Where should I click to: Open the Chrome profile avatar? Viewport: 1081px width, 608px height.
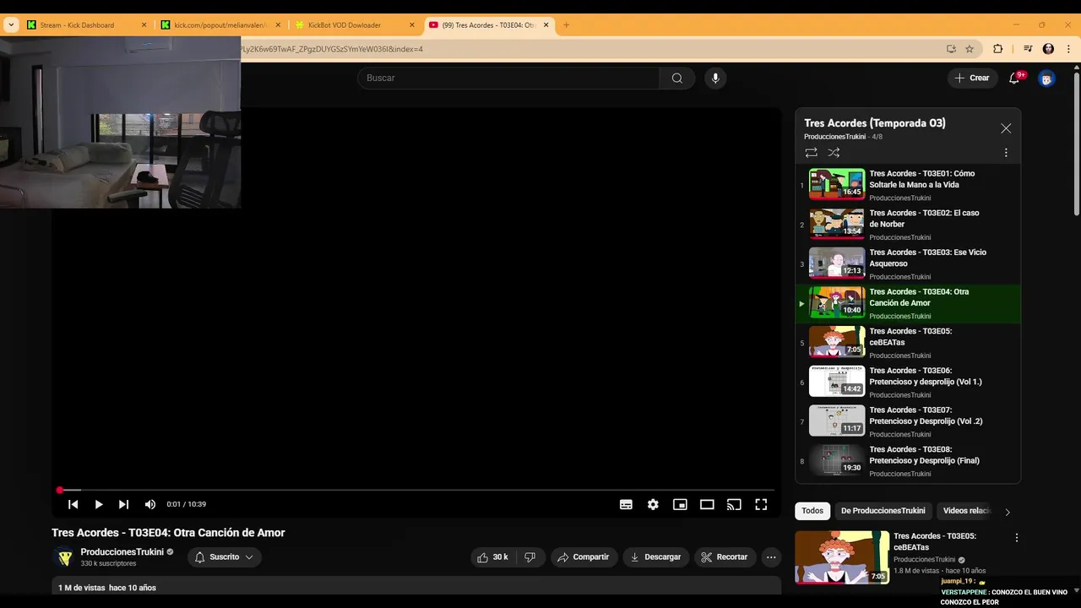pyautogui.click(x=1048, y=49)
